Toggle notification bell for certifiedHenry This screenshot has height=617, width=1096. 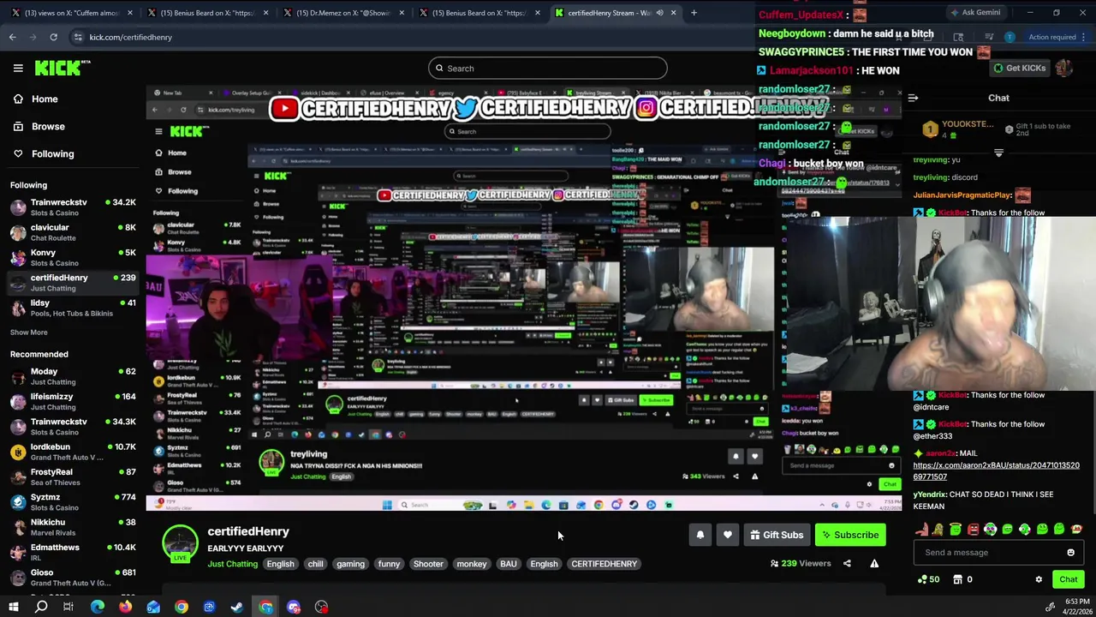pos(700,535)
